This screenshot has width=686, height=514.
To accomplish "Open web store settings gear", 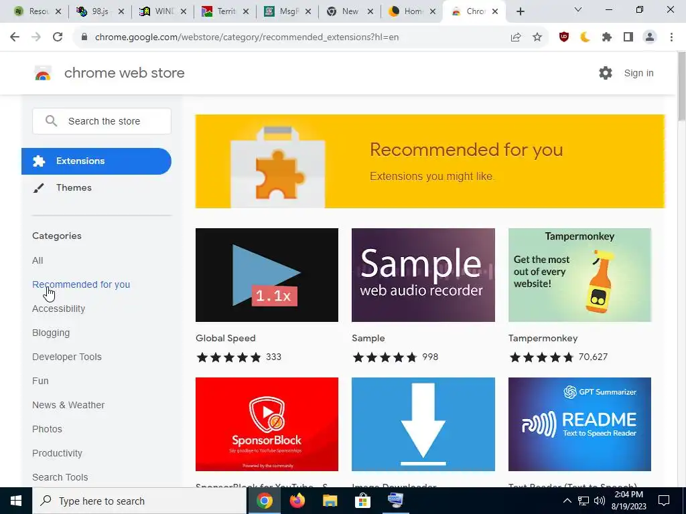I will coord(606,73).
